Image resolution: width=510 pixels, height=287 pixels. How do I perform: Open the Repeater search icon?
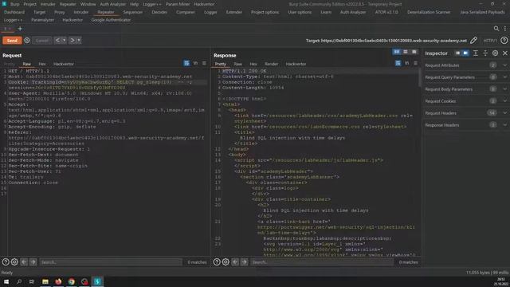(x=496, y=29)
